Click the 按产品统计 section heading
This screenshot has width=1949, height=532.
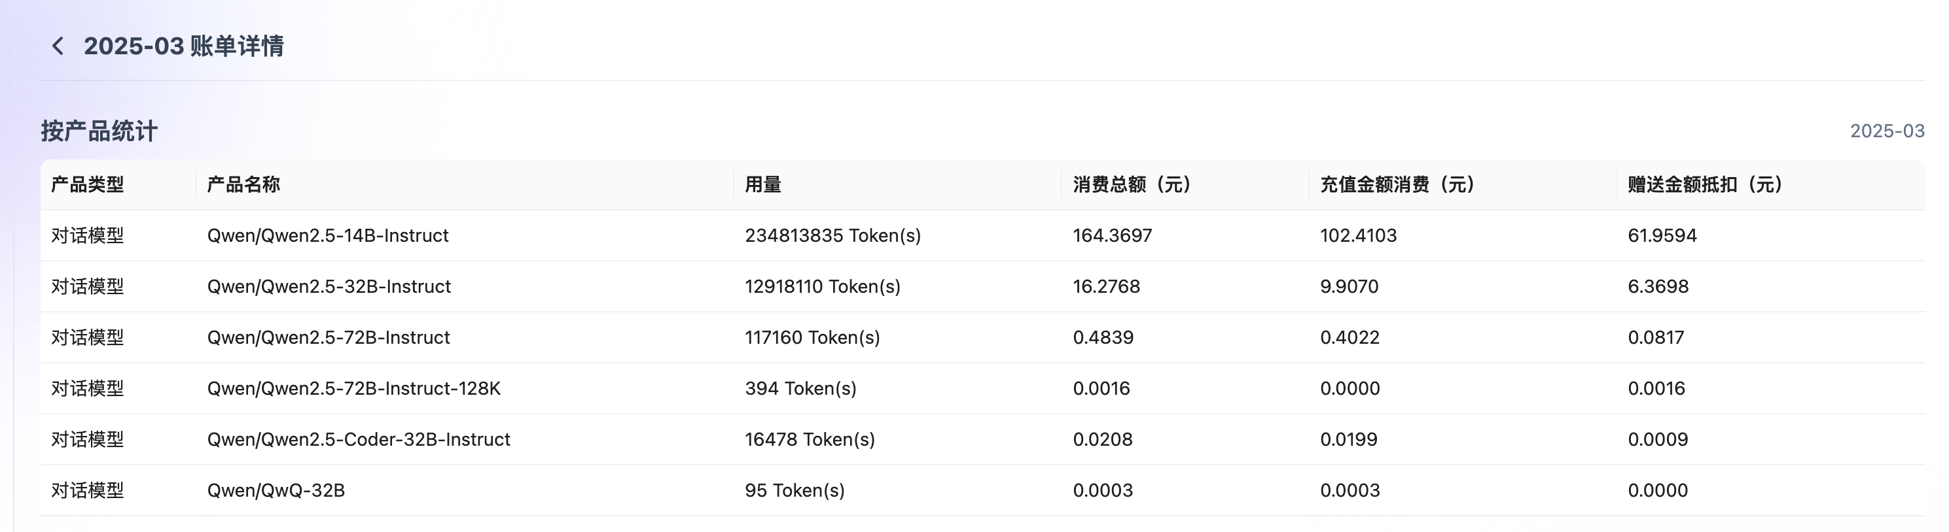(x=99, y=131)
